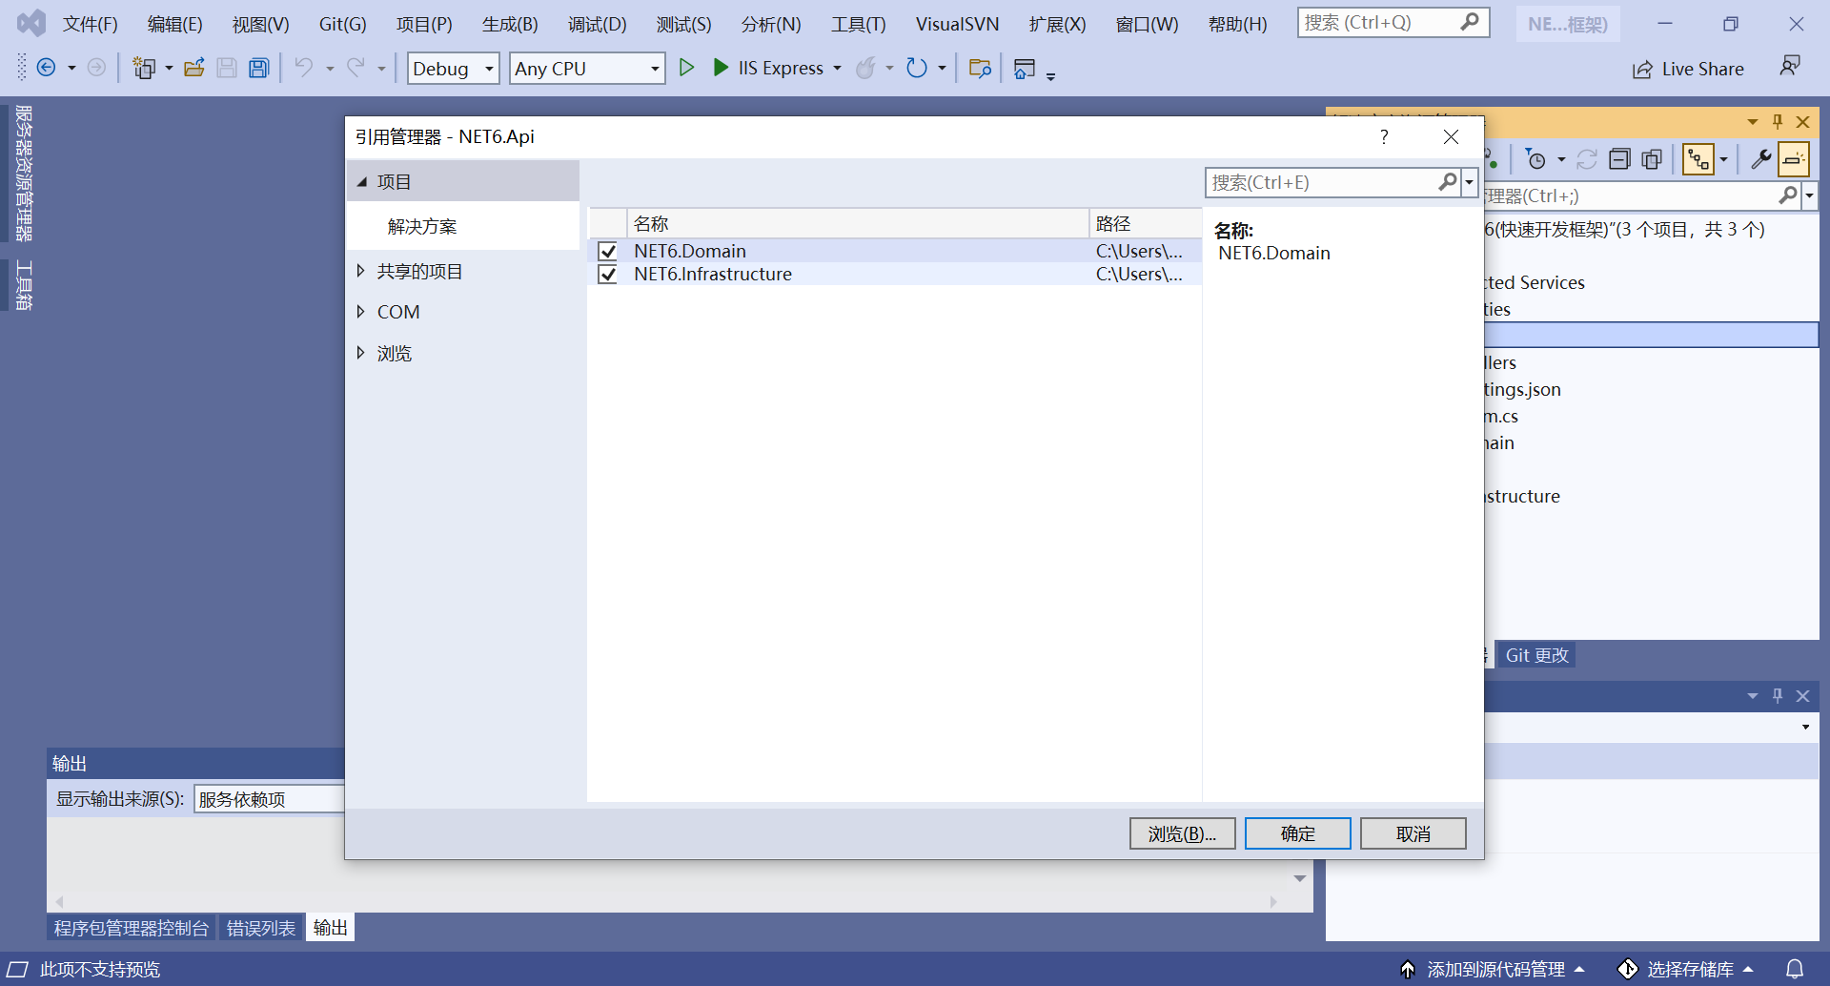Viewport: 1830px width, 986px height.
Task: Click the Find in Files folder-search icon
Action: [980, 68]
